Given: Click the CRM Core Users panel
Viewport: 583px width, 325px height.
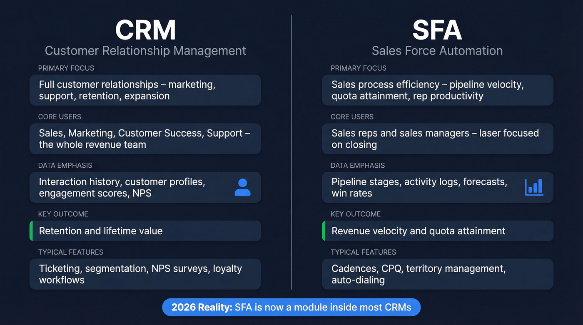Looking at the screenshot, I should 145,139.
